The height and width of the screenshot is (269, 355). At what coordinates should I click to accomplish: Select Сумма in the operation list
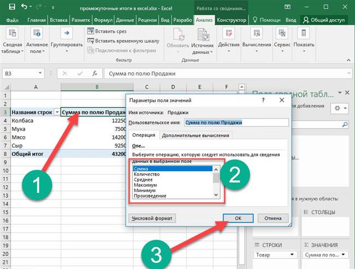pos(173,169)
